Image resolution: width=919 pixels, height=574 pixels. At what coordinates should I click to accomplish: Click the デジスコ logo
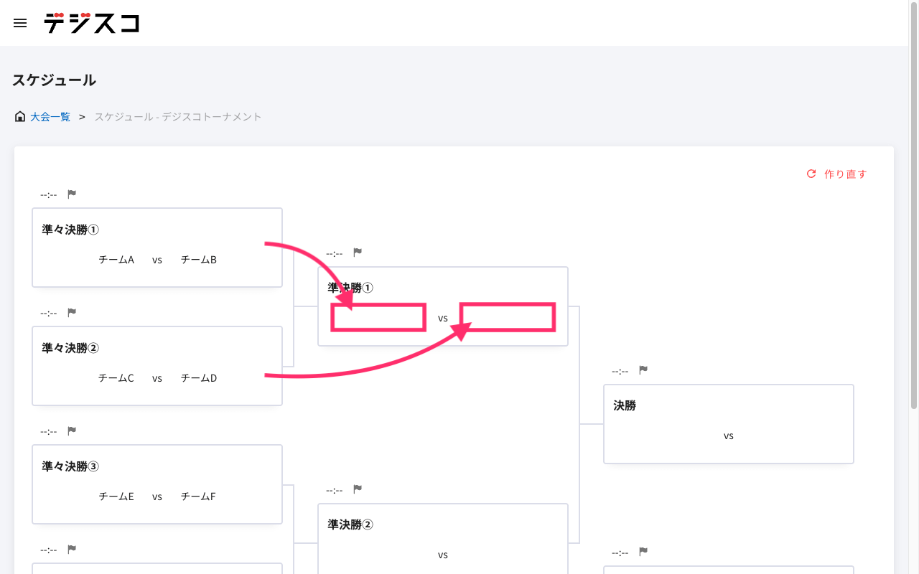click(92, 22)
